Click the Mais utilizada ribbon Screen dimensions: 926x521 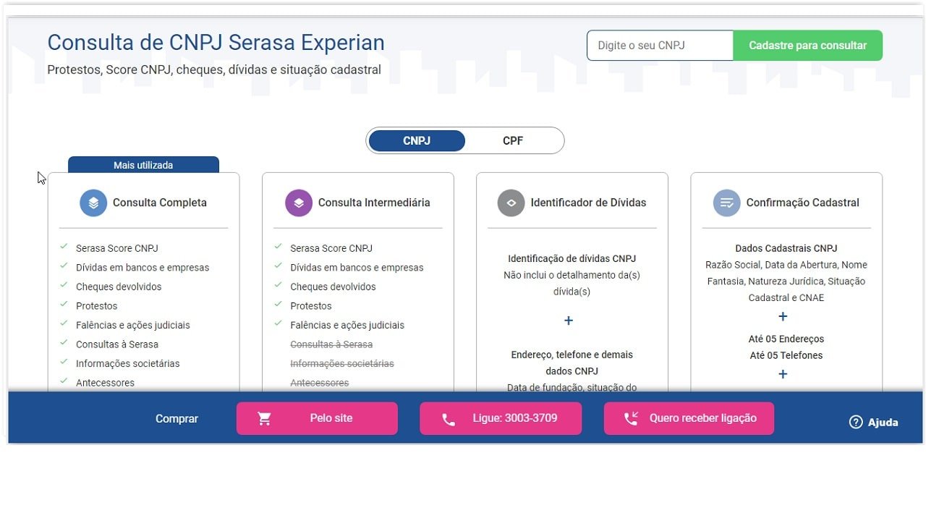(143, 165)
